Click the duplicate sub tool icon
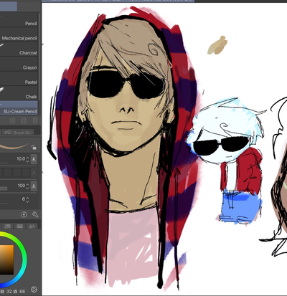Viewport: 287px width, 296px height. pos(24,120)
